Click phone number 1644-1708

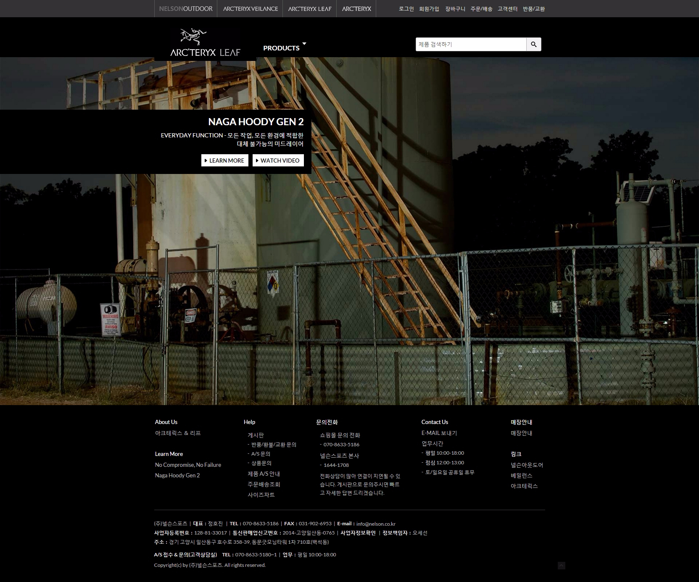click(x=336, y=465)
